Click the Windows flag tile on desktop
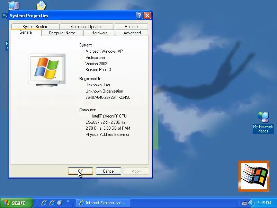The width and height of the screenshot is (277, 208). tap(254, 176)
